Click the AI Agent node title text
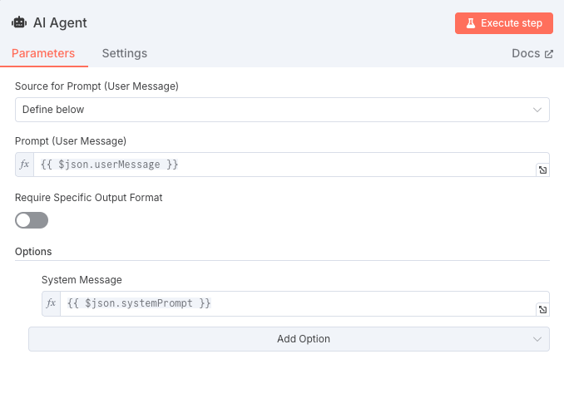Viewport: 564px width, 418px height. click(x=60, y=22)
